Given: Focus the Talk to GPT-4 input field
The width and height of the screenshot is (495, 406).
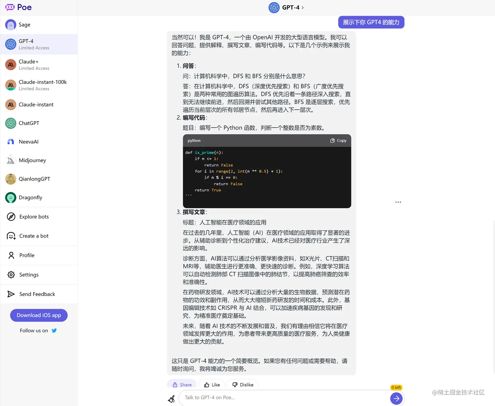Looking at the screenshot, I should [x=284, y=398].
